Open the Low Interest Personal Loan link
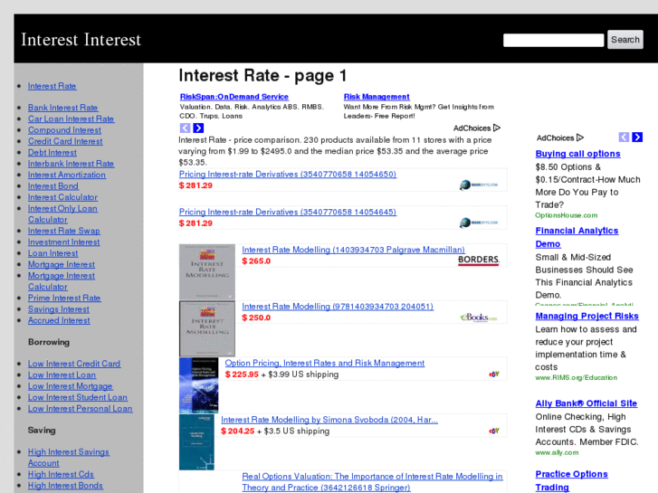The image size is (658, 493). [81, 409]
